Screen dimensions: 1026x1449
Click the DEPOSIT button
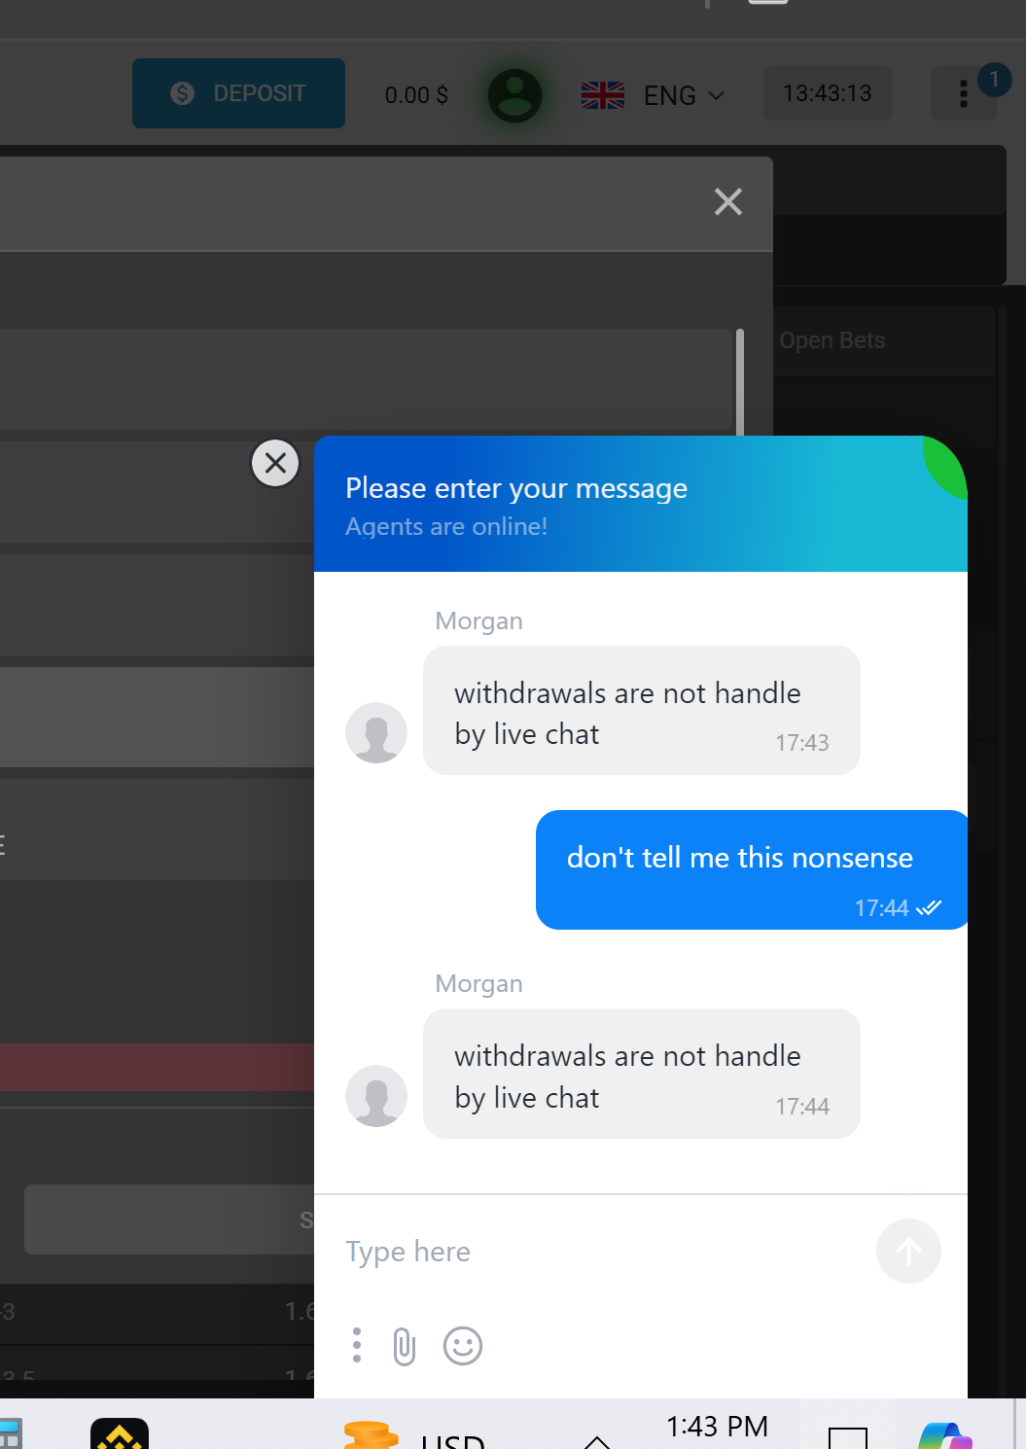pyautogui.click(x=238, y=93)
